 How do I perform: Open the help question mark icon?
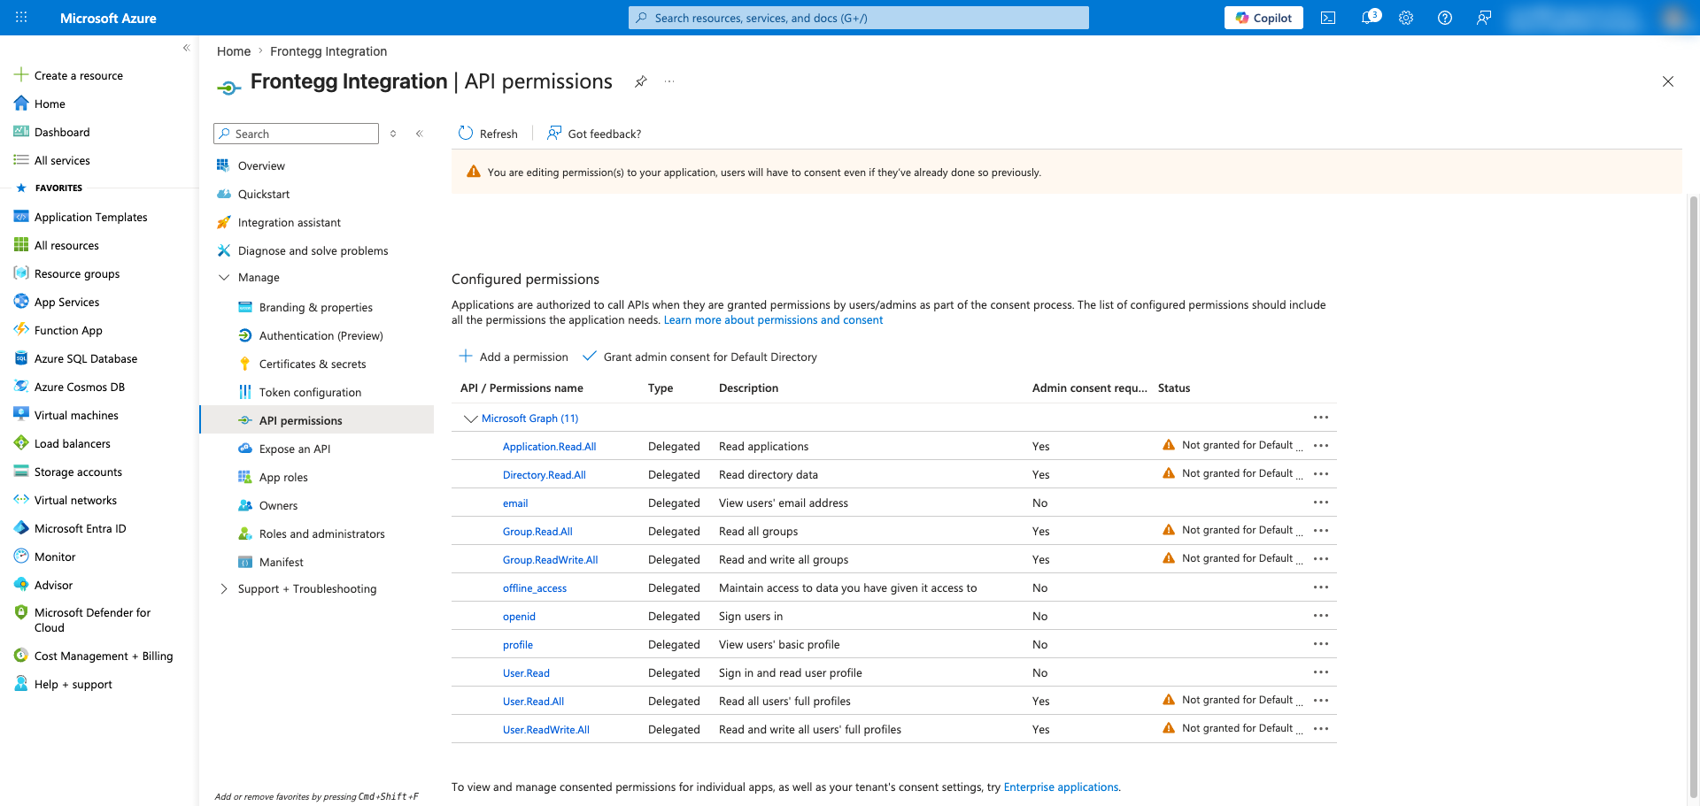[x=1445, y=18]
